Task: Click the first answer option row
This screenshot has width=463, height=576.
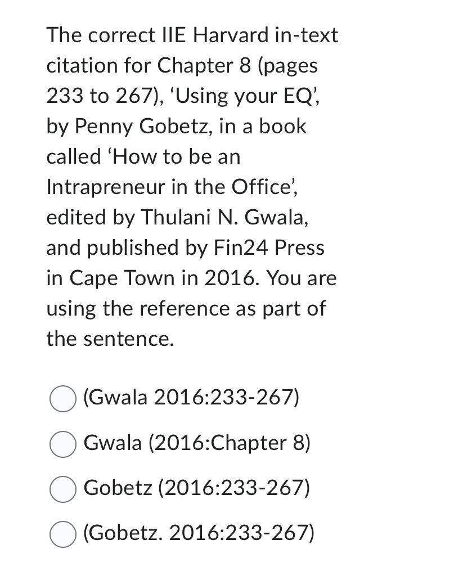Action: (169, 399)
